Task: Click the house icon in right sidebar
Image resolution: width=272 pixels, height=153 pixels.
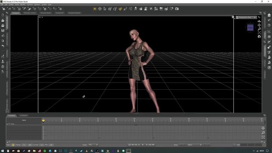Action: click(269, 15)
